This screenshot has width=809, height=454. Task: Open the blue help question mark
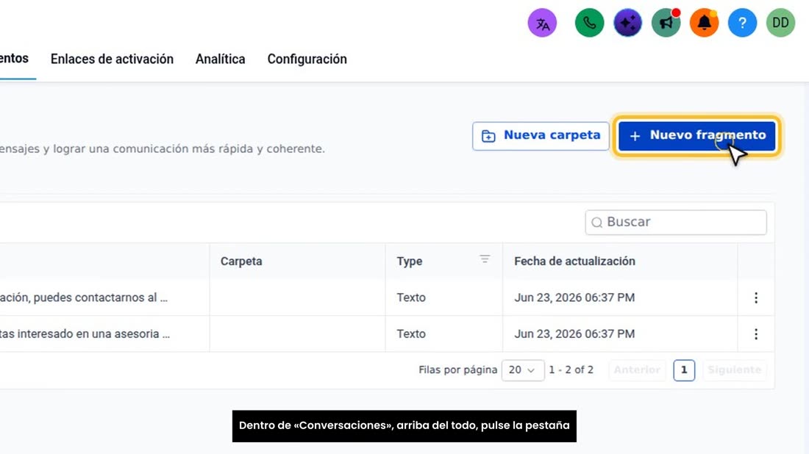tap(743, 24)
